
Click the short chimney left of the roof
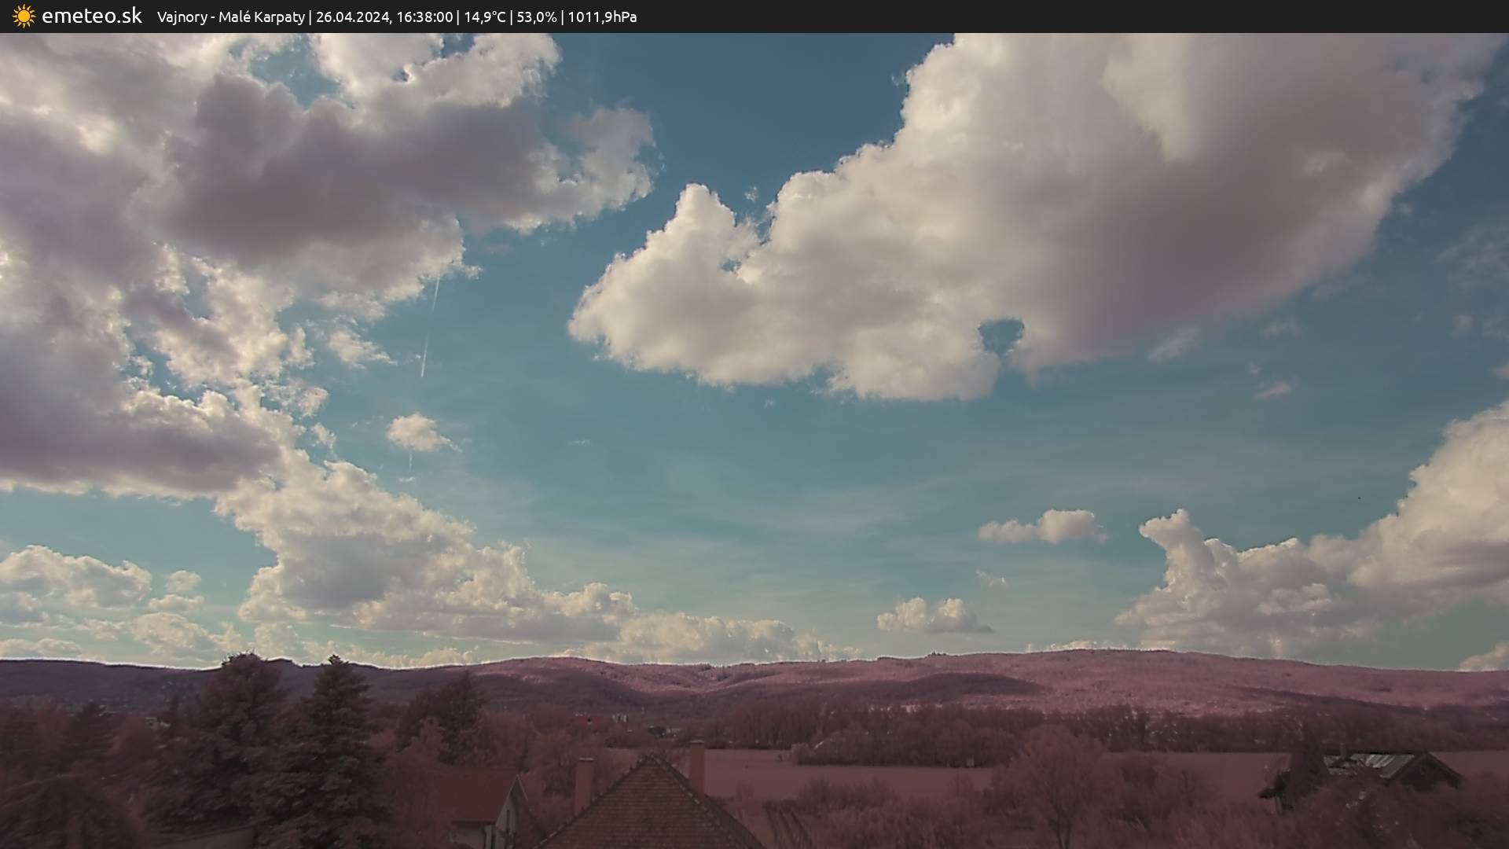pyautogui.click(x=583, y=782)
